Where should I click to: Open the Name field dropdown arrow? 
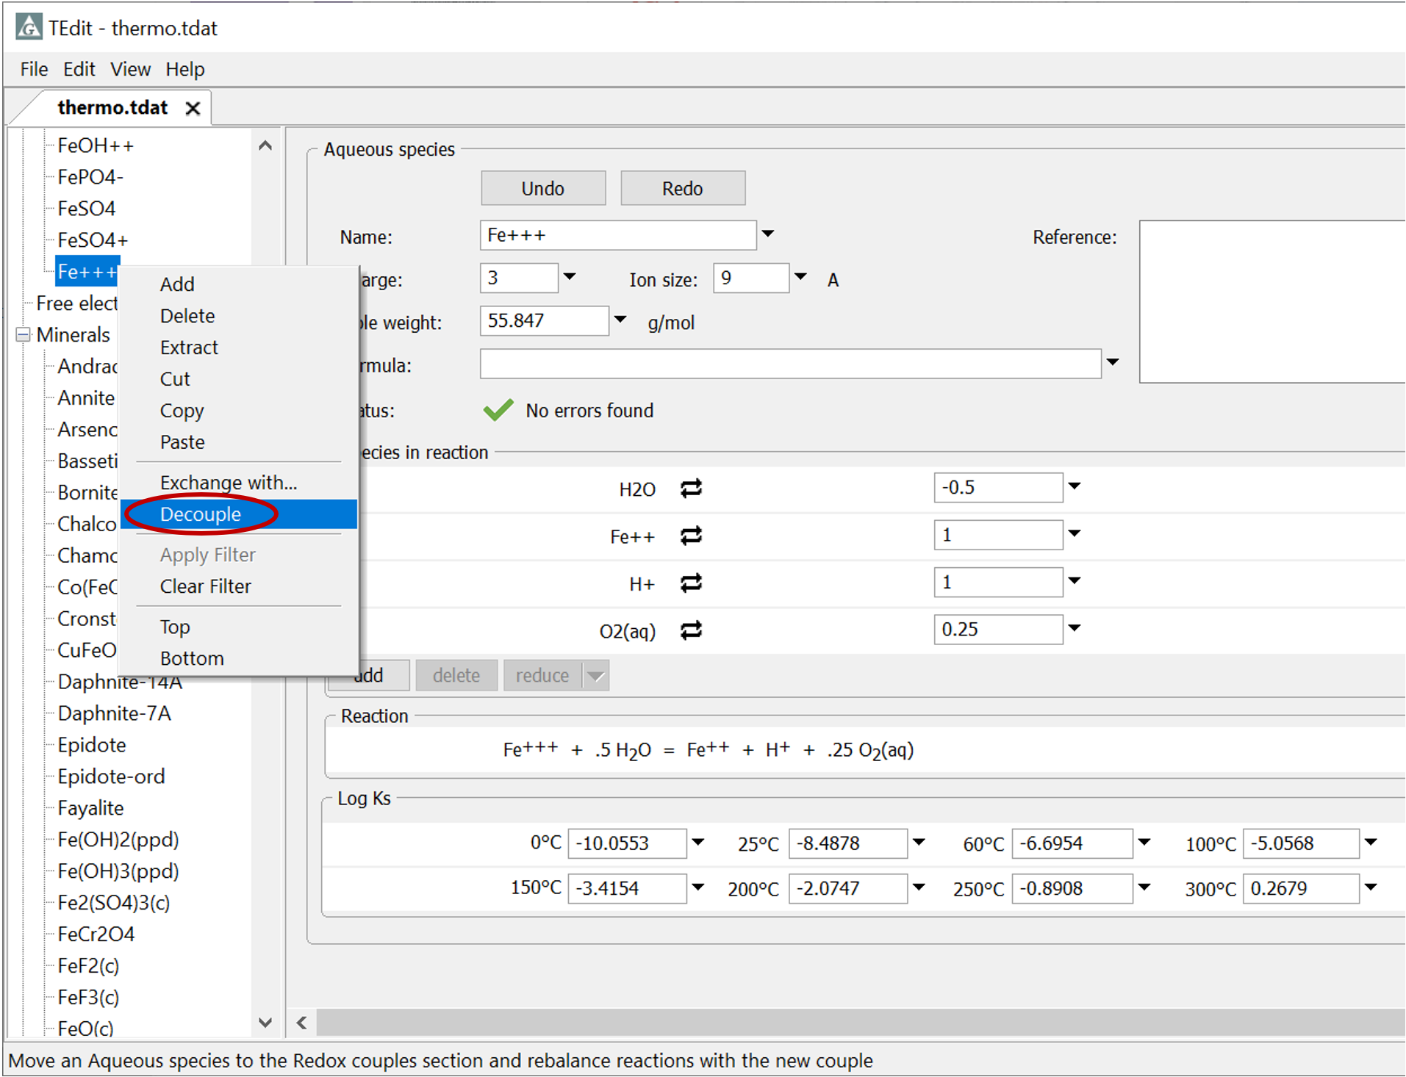(x=768, y=234)
